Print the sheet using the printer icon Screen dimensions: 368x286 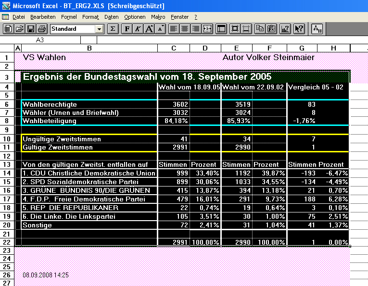click(42, 29)
